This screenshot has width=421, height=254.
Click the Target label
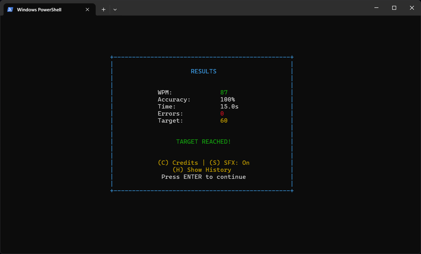[x=171, y=120]
